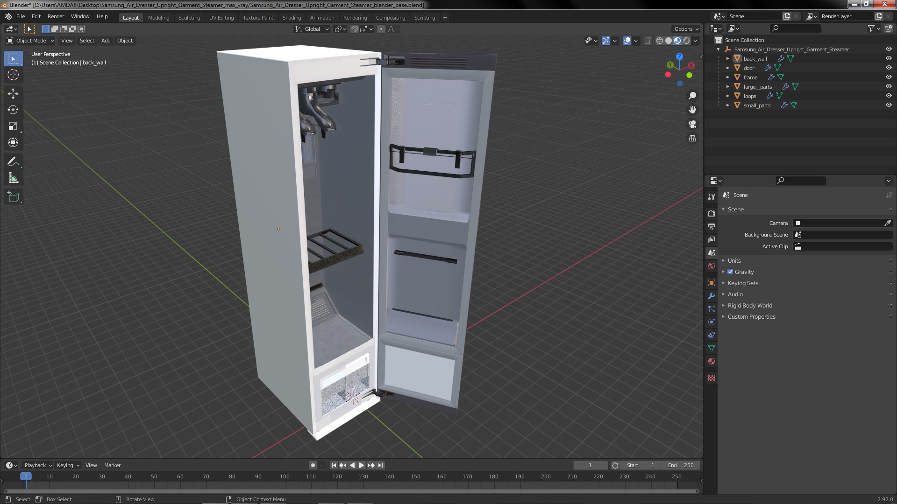Click the End frame value field
The image size is (897, 504).
click(681, 465)
